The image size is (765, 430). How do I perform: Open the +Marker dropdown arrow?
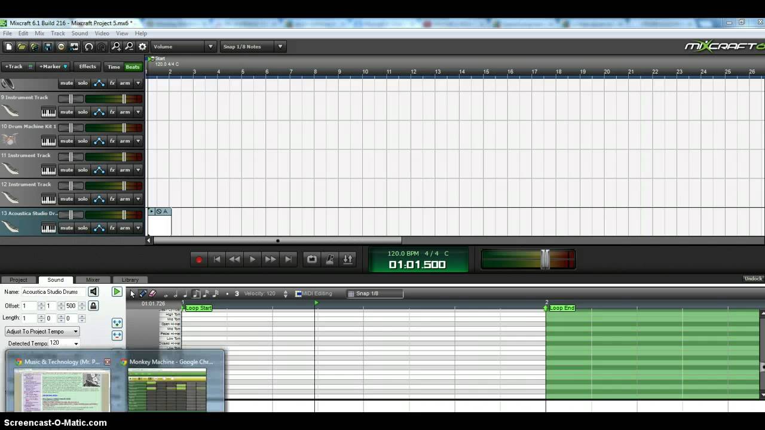(x=65, y=67)
